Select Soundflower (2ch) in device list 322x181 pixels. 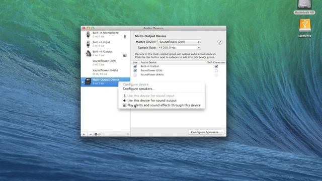[x=106, y=62]
